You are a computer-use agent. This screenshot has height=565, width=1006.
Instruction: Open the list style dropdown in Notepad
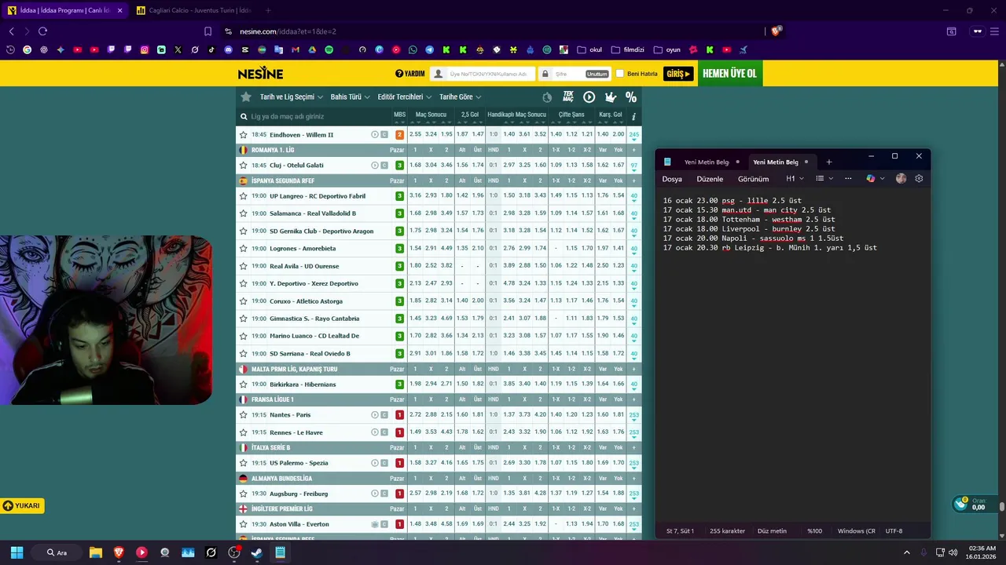pos(824,179)
